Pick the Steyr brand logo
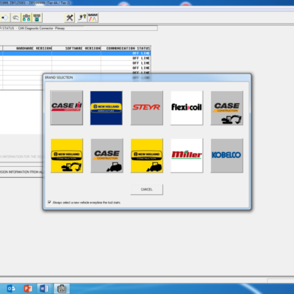 pos(147,108)
